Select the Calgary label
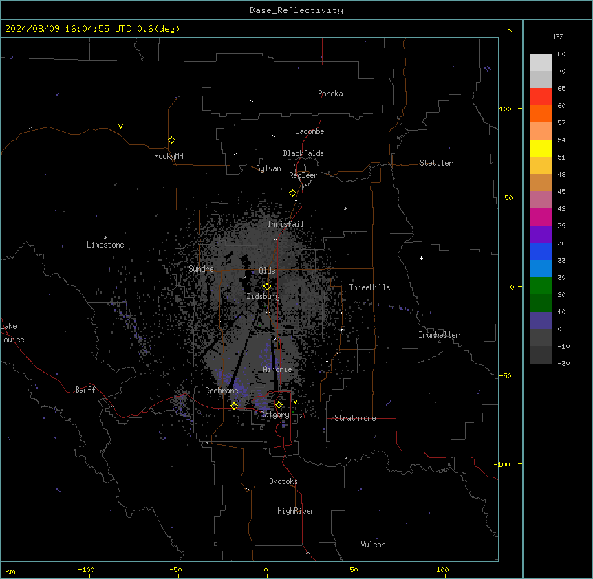The height and width of the screenshot is (579, 593). pos(275,415)
